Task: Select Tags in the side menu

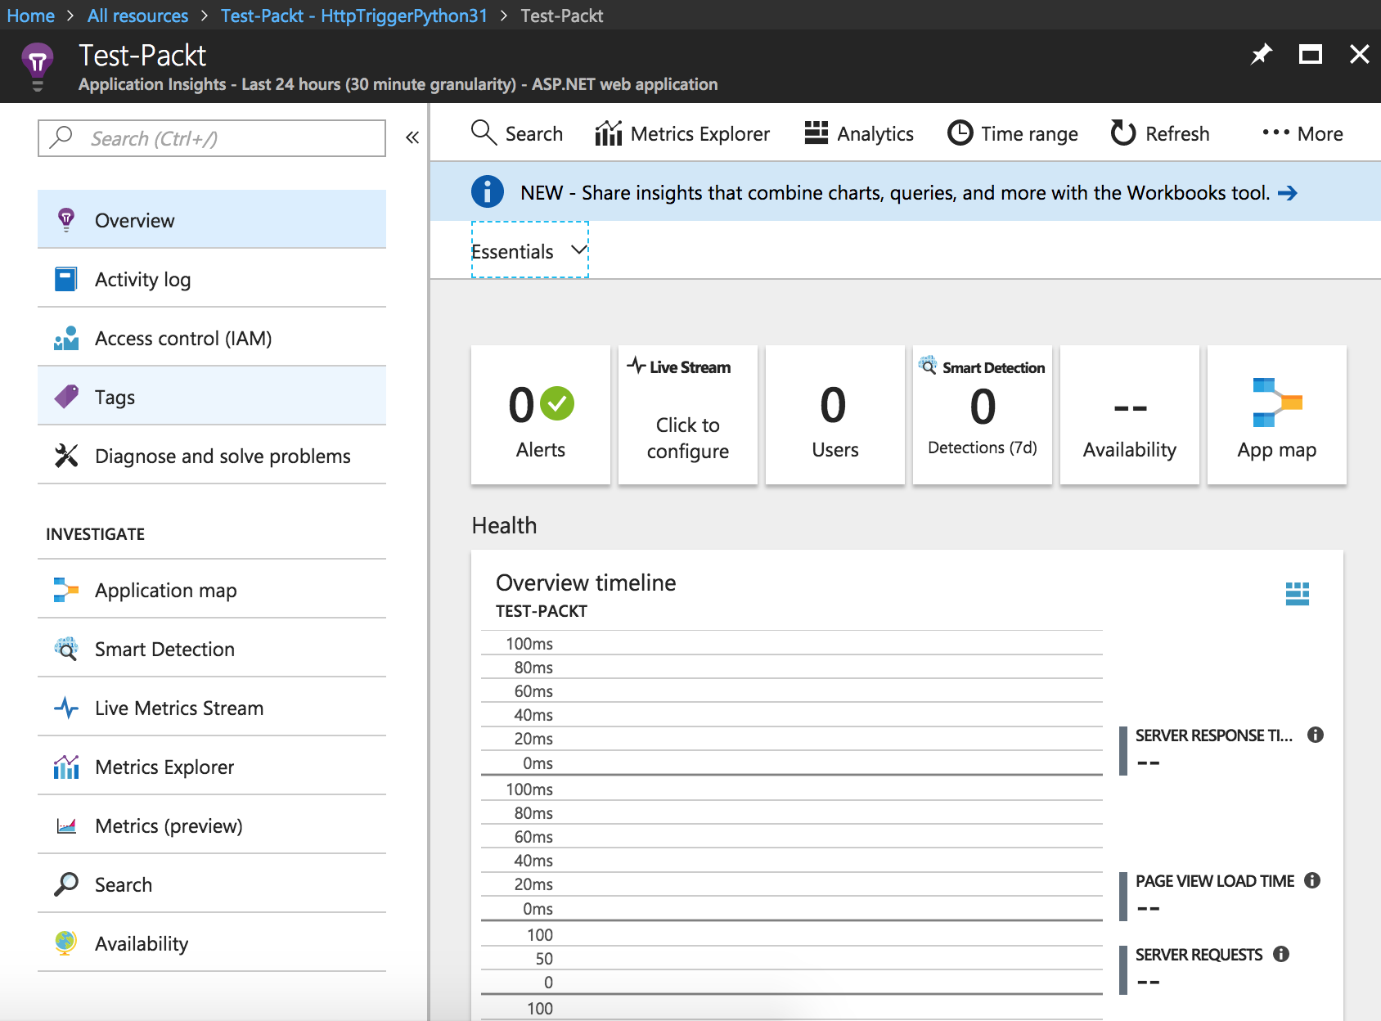Action: (212, 397)
